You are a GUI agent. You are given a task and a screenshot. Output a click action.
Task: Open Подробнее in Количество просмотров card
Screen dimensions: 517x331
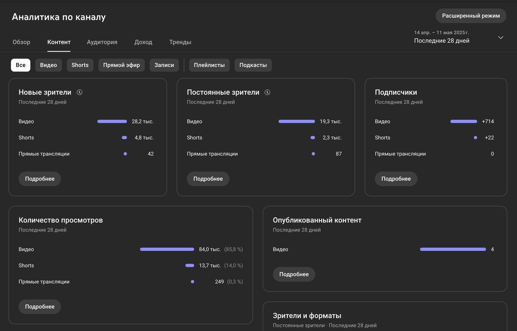pos(40,306)
